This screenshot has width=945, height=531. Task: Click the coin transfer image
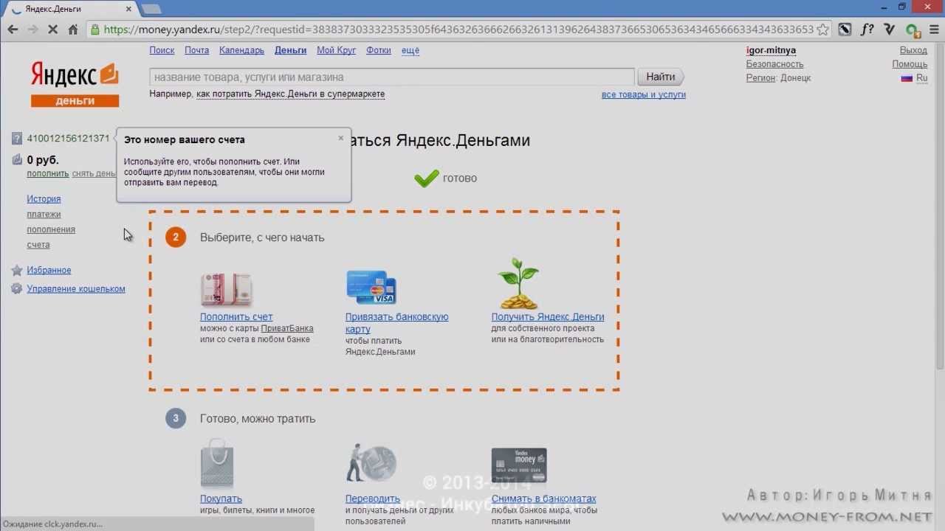[371, 464]
